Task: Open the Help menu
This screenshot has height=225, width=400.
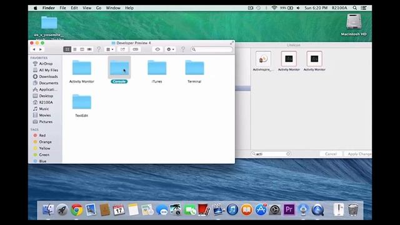Action: coord(129,8)
